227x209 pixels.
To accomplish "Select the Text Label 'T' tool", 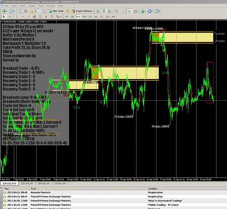I will [52, 17].
